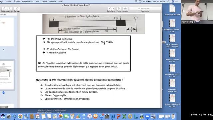Open the Partager share button
The width and height of the screenshot is (213, 120).
[17, 8]
